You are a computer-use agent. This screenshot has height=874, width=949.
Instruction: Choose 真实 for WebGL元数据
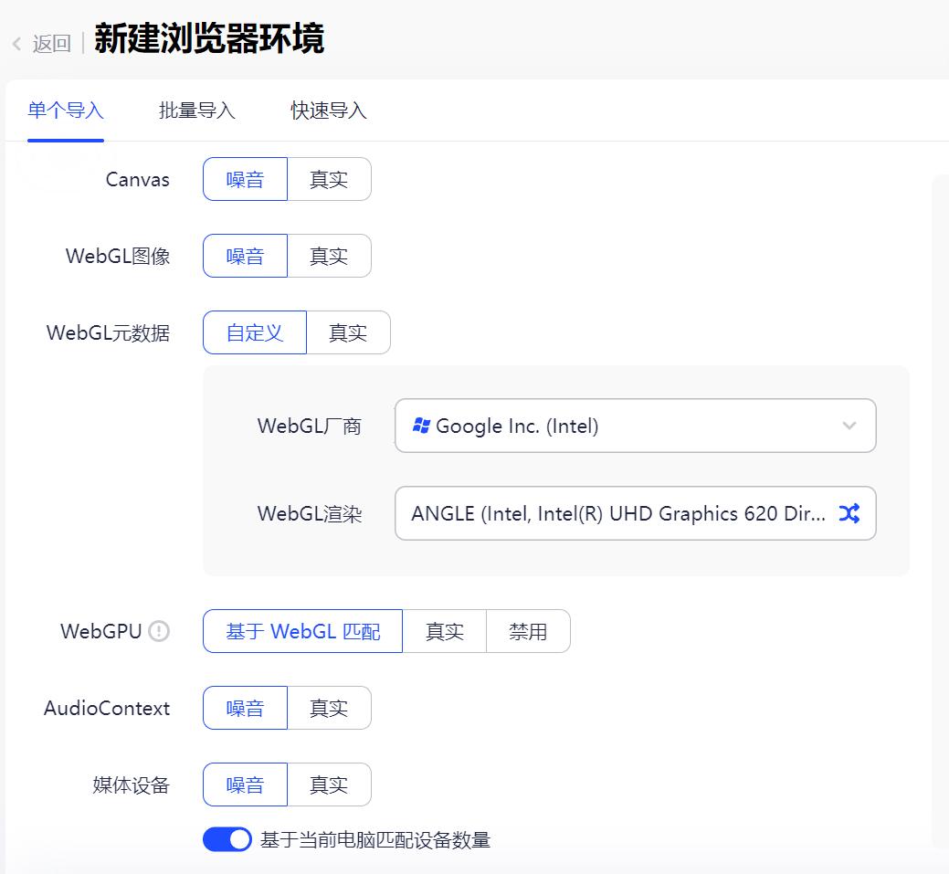click(x=347, y=332)
